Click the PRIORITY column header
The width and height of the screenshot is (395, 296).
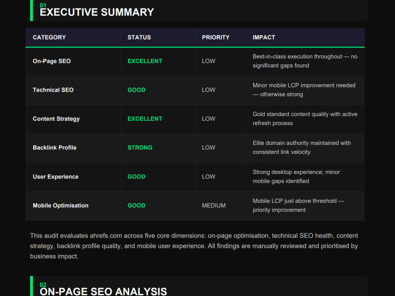216,37
